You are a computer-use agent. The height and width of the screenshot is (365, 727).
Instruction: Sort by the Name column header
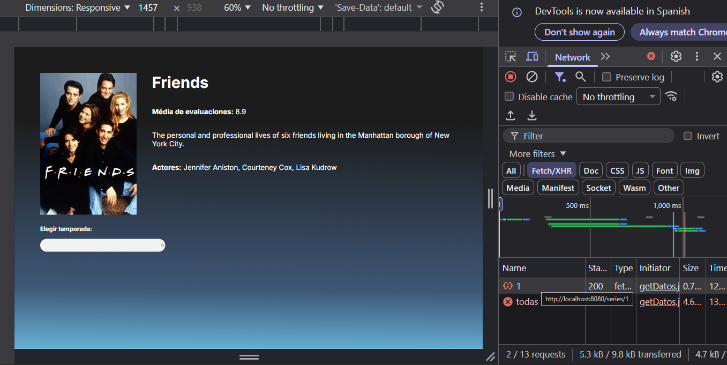[542, 268]
